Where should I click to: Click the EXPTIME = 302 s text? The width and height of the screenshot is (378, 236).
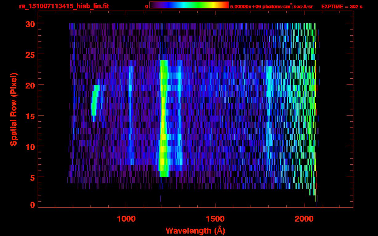tap(342, 6)
